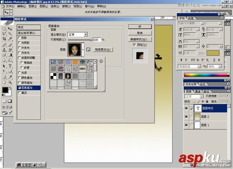Select the Notes tool
Viewport: 233px width, 169px height.
4,77
